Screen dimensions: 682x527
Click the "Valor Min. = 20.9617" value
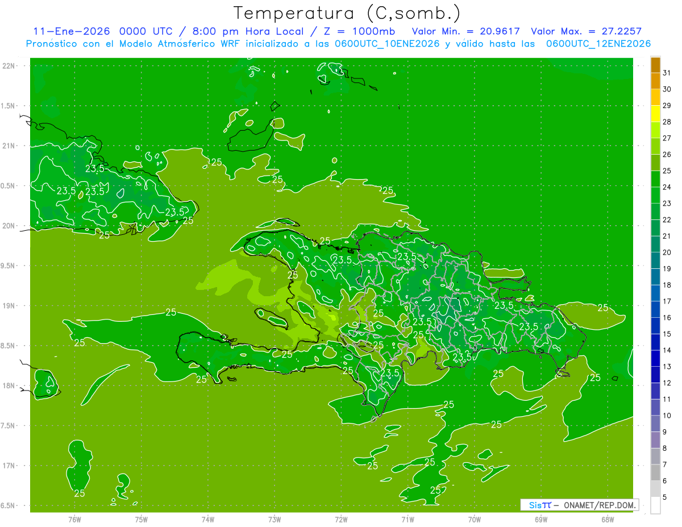click(466, 31)
